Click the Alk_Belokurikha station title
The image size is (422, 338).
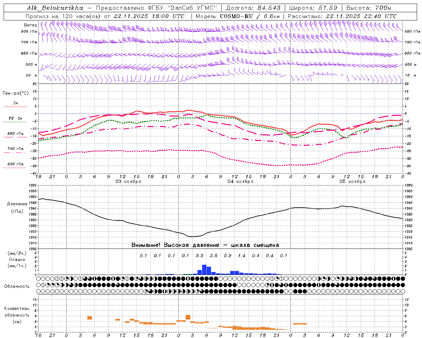pos(55,8)
